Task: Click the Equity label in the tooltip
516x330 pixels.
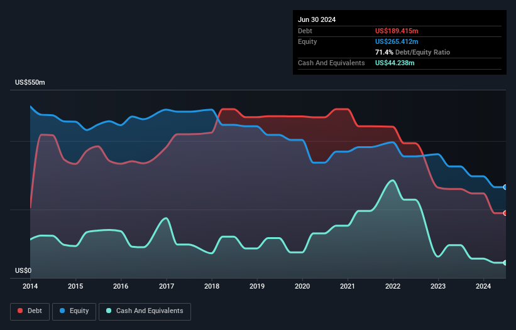Action: pyautogui.click(x=307, y=41)
